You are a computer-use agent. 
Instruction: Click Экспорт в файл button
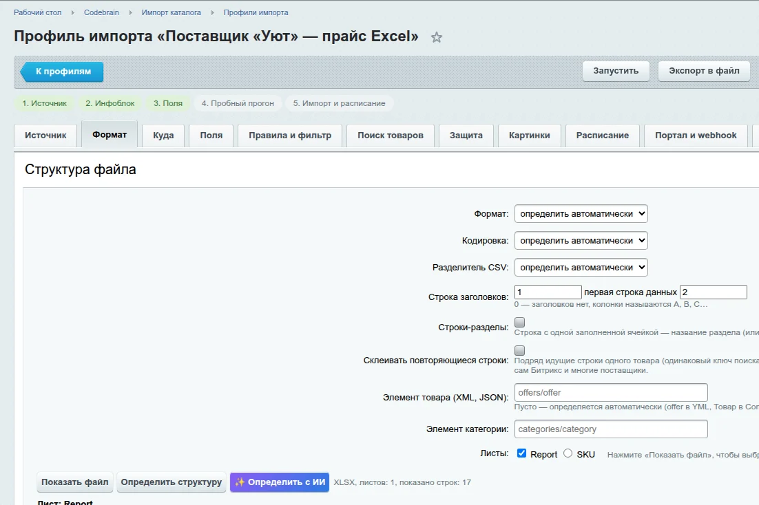704,71
